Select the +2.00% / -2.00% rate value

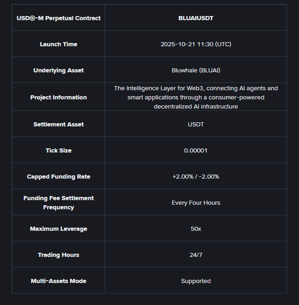(x=196, y=177)
